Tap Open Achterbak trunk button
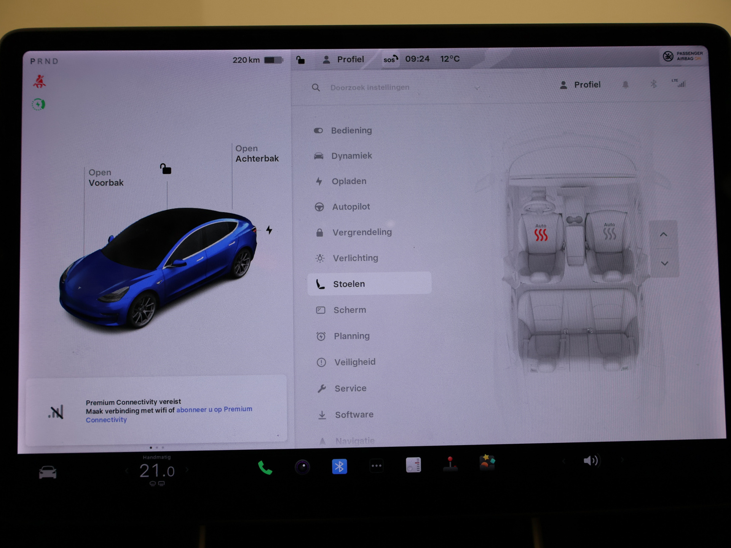The width and height of the screenshot is (731, 548). (257, 154)
